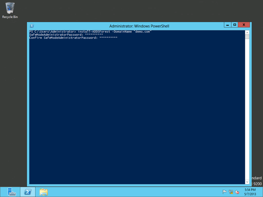Open the network status tray icon
Viewport: 263px width, 197px height.
[231, 192]
